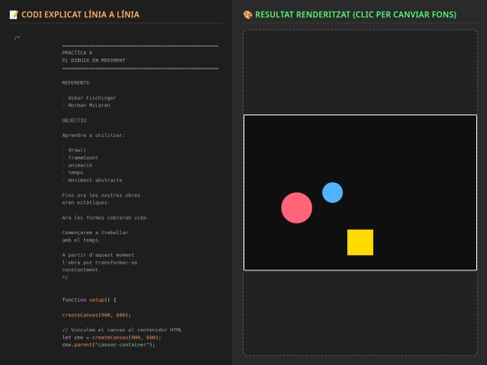The height and width of the screenshot is (365, 487).
Task: Click the '- draw()' list line
Action: pyautogui.click(x=74, y=150)
